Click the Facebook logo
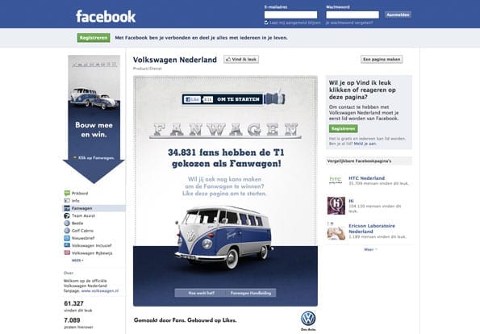 pos(106,16)
